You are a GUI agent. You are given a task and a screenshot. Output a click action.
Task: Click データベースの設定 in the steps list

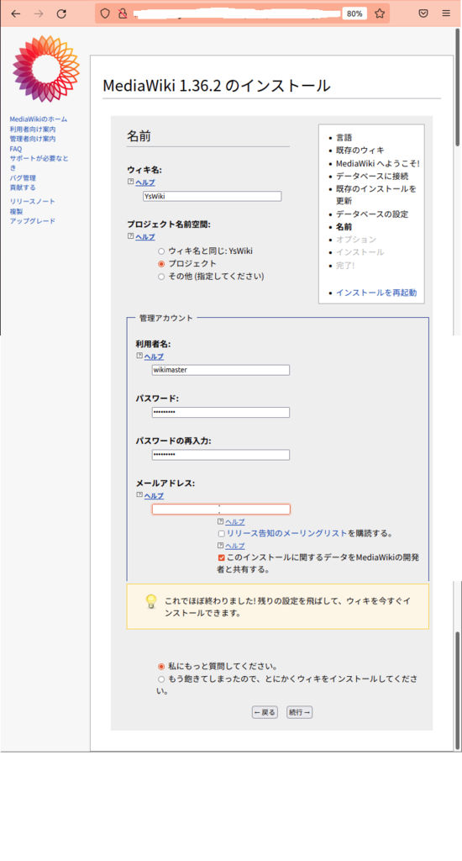[x=372, y=214]
